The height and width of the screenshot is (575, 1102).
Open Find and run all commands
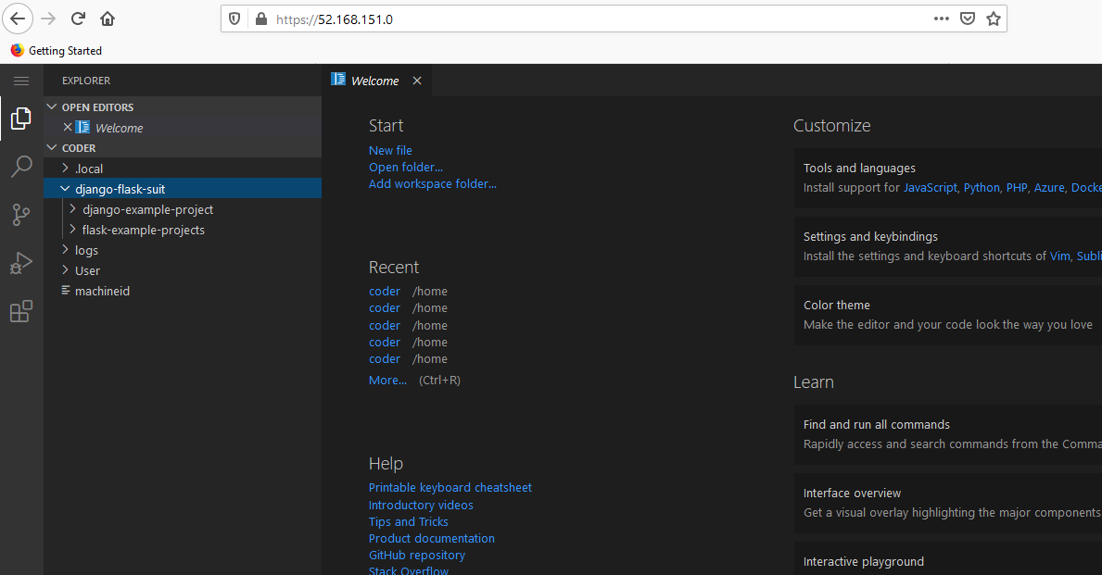[947, 434]
